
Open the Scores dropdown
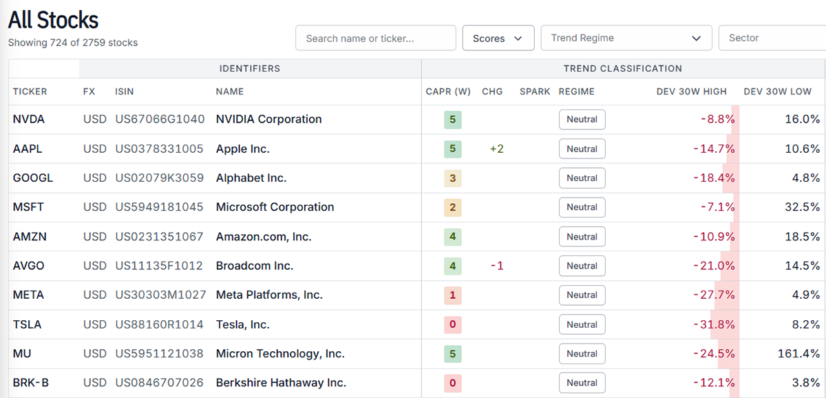click(x=498, y=39)
